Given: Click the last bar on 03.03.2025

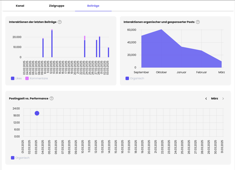Looking at the screenshot, I should pyautogui.click(x=108, y=52).
